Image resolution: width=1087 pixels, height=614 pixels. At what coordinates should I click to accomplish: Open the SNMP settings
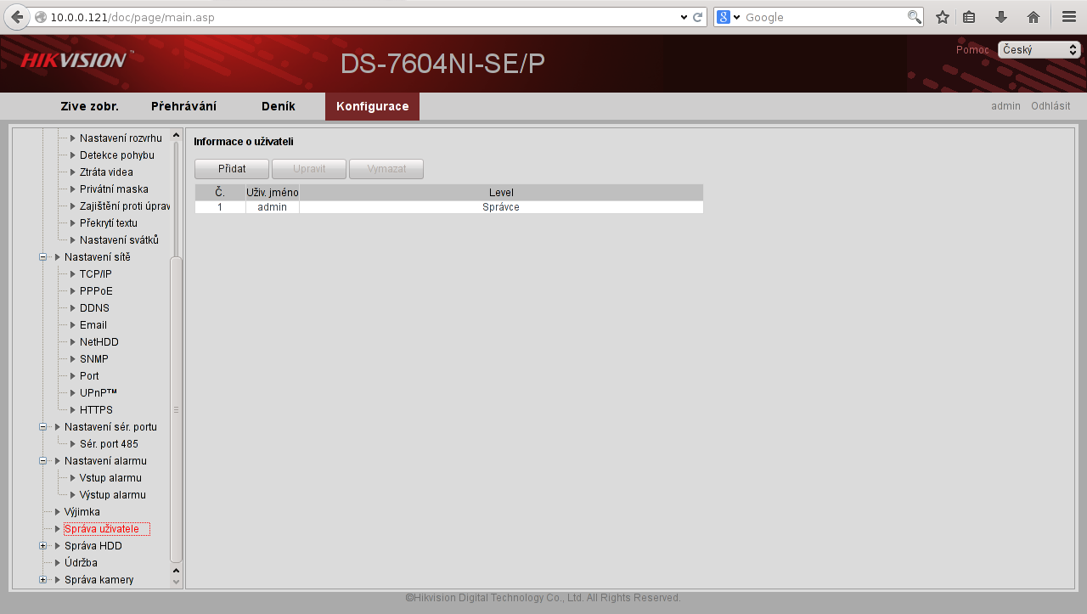[94, 359]
